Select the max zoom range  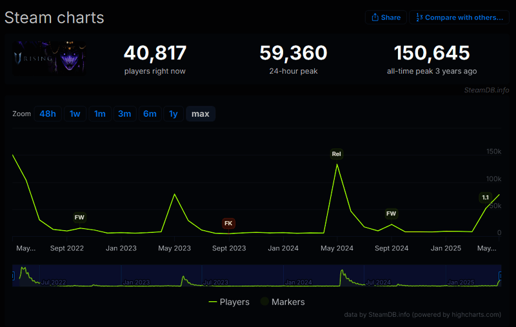[201, 114]
